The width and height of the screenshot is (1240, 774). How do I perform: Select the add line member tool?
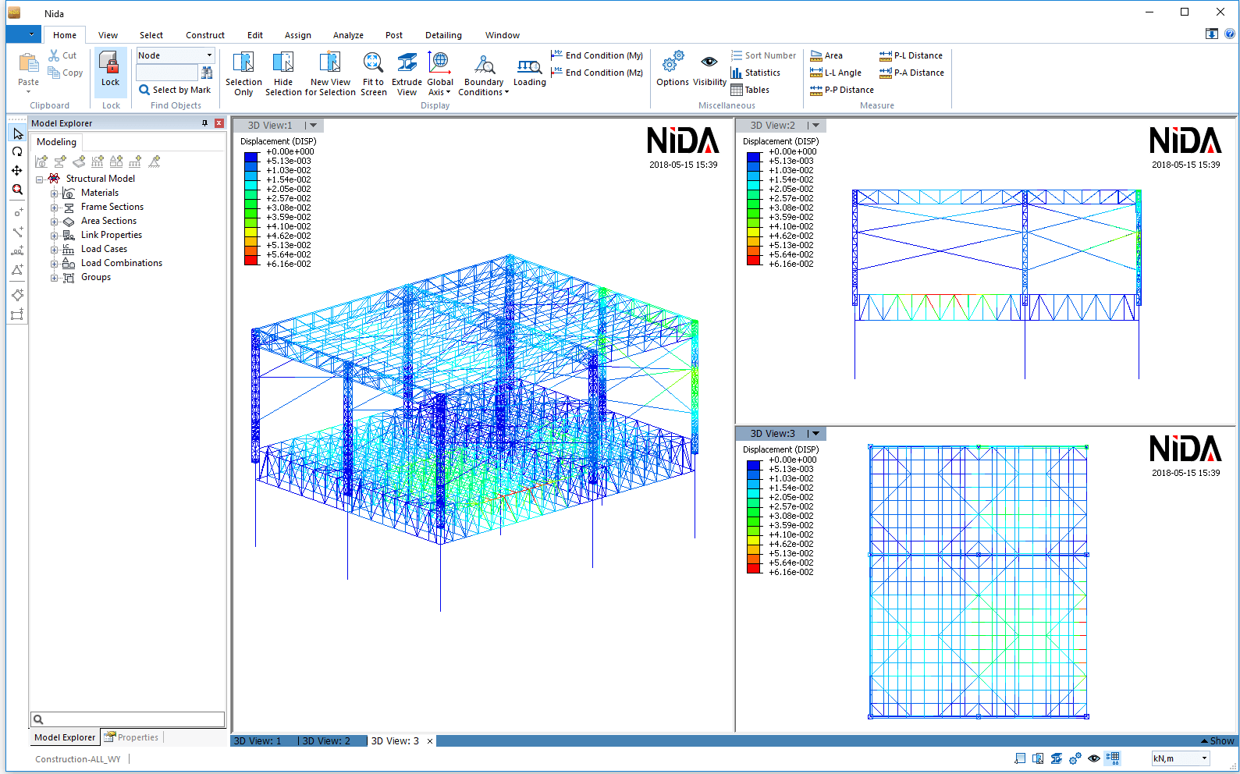pos(17,232)
